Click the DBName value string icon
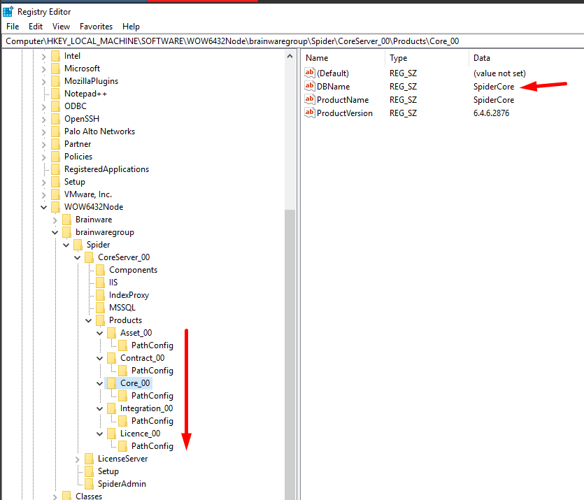 (310, 86)
